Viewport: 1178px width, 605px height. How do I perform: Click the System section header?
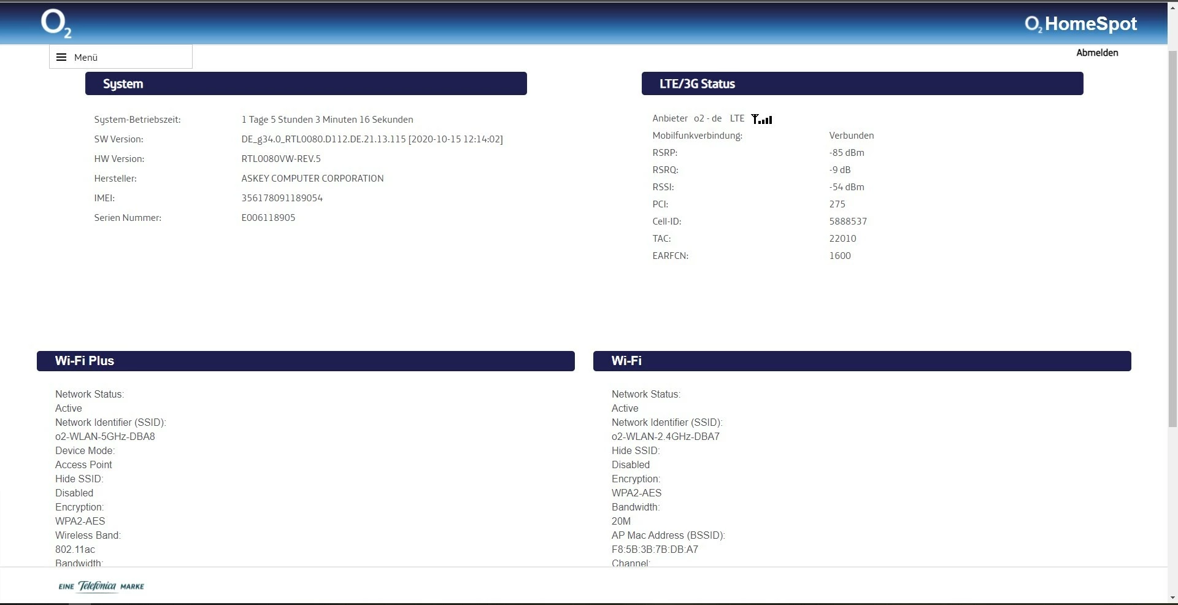point(306,83)
